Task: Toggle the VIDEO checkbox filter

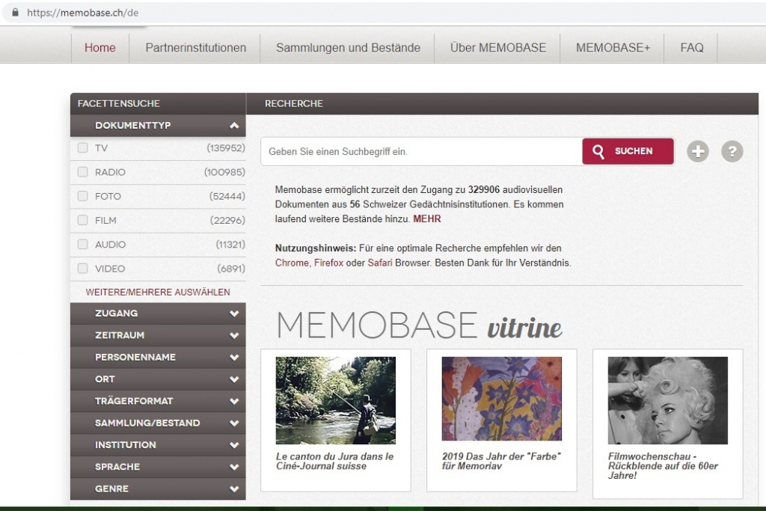Action: pos(82,269)
